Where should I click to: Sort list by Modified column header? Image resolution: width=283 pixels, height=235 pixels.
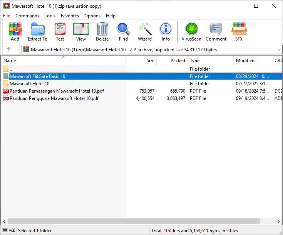click(x=245, y=61)
